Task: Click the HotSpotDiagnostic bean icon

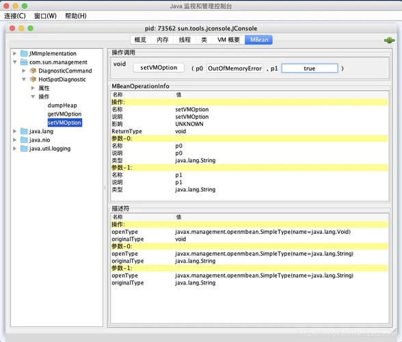Action: tap(33, 79)
